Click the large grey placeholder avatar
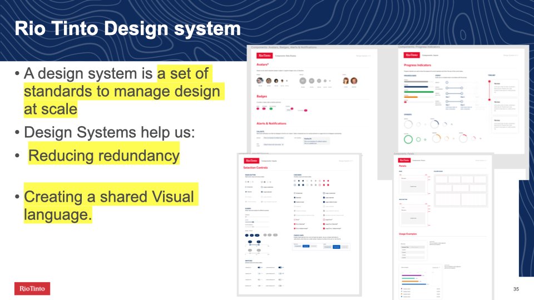 click(x=303, y=81)
